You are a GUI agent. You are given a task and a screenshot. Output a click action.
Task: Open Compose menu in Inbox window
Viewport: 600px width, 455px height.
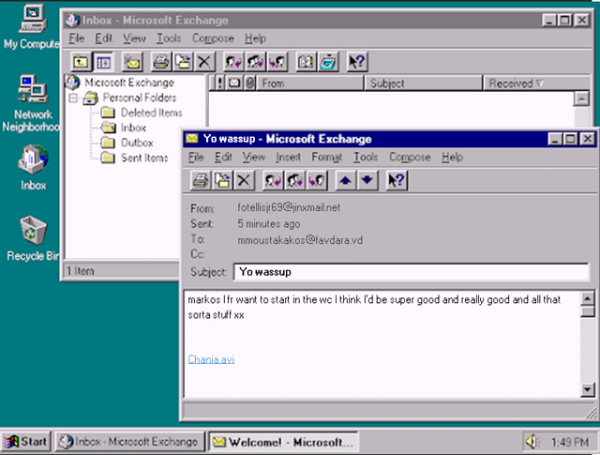213,38
